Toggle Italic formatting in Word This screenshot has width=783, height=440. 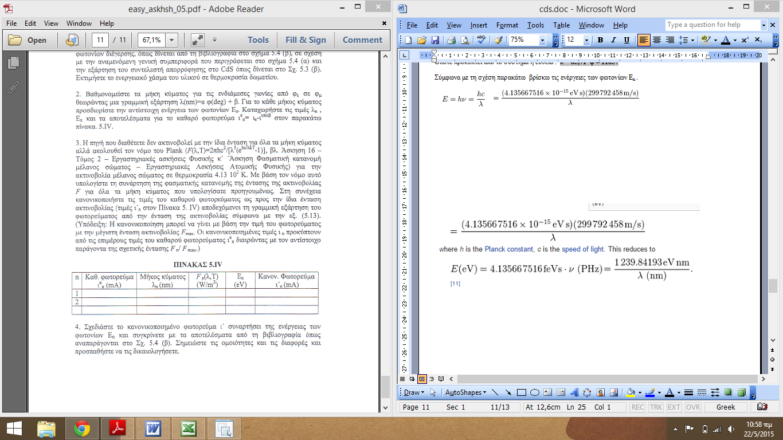613,40
